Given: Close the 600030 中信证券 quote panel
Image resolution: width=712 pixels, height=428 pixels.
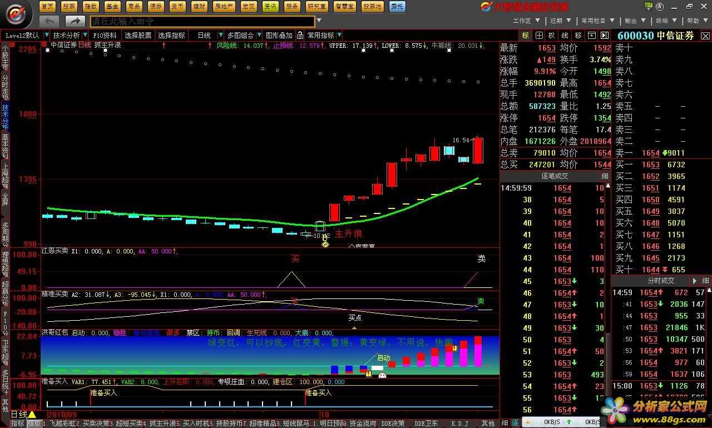Looking at the screenshot, I should 705,36.
